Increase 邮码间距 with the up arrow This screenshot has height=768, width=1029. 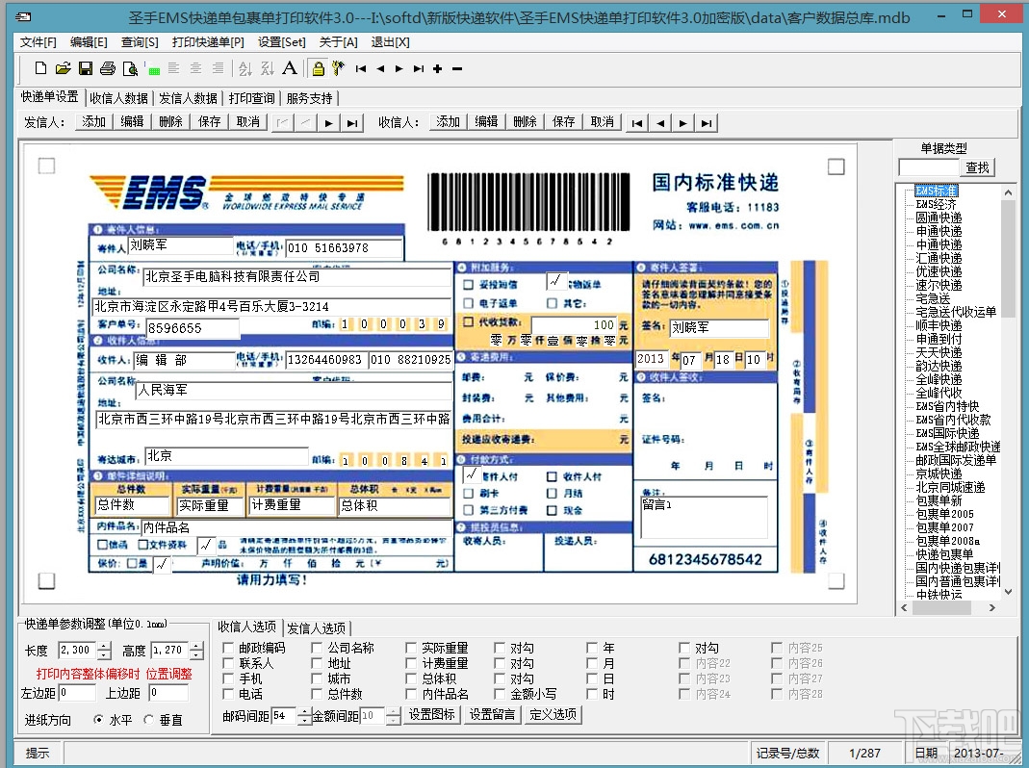pos(304,711)
